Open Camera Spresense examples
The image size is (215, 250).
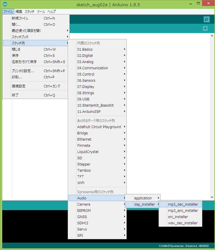97,204
